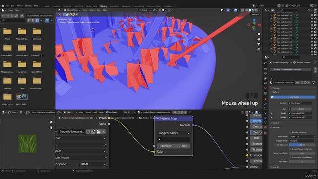This screenshot has height=179, width=318.
Task: Adjust the Clip Threshold slider
Action: pos(302,145)
